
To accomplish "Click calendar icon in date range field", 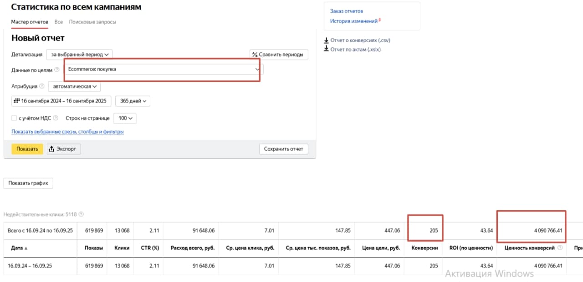I will [16, 101].
